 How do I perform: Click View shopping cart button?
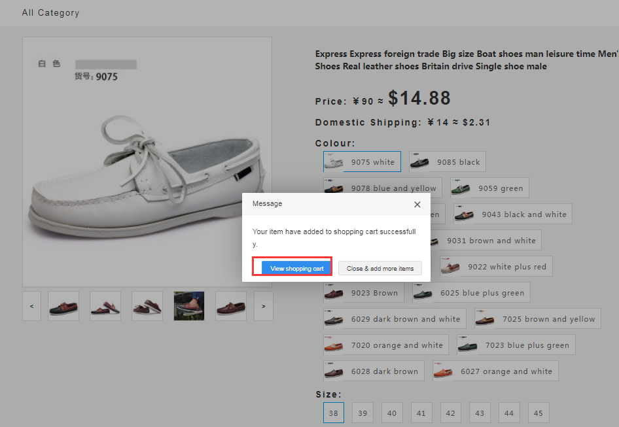297,268
